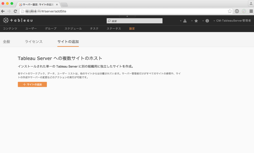
Task: Select the ユーザー navigation item
Action: [31, 28]
